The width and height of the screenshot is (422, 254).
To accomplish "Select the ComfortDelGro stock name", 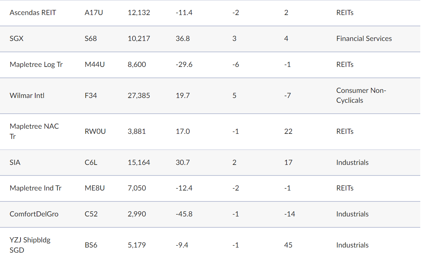I will point(34,214).
